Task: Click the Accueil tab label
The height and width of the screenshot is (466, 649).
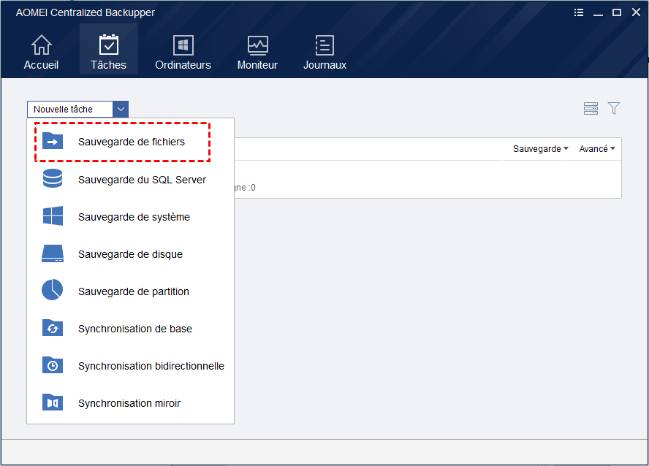Action: click(x=42, y=65)
